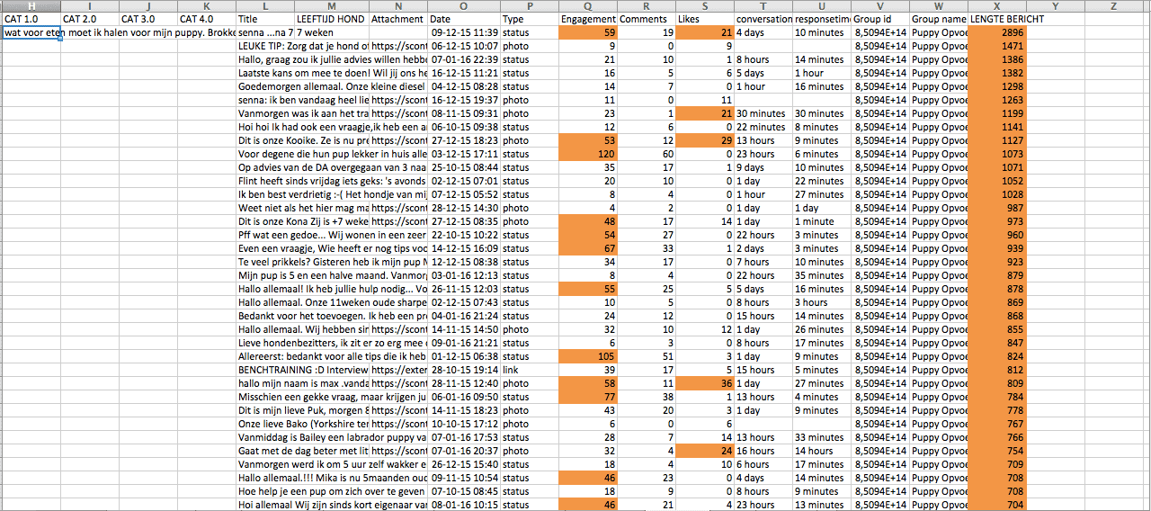
Task: Select the '1 minute' responsetime cell
Action: pyautogui.click(x=821, y=222)
